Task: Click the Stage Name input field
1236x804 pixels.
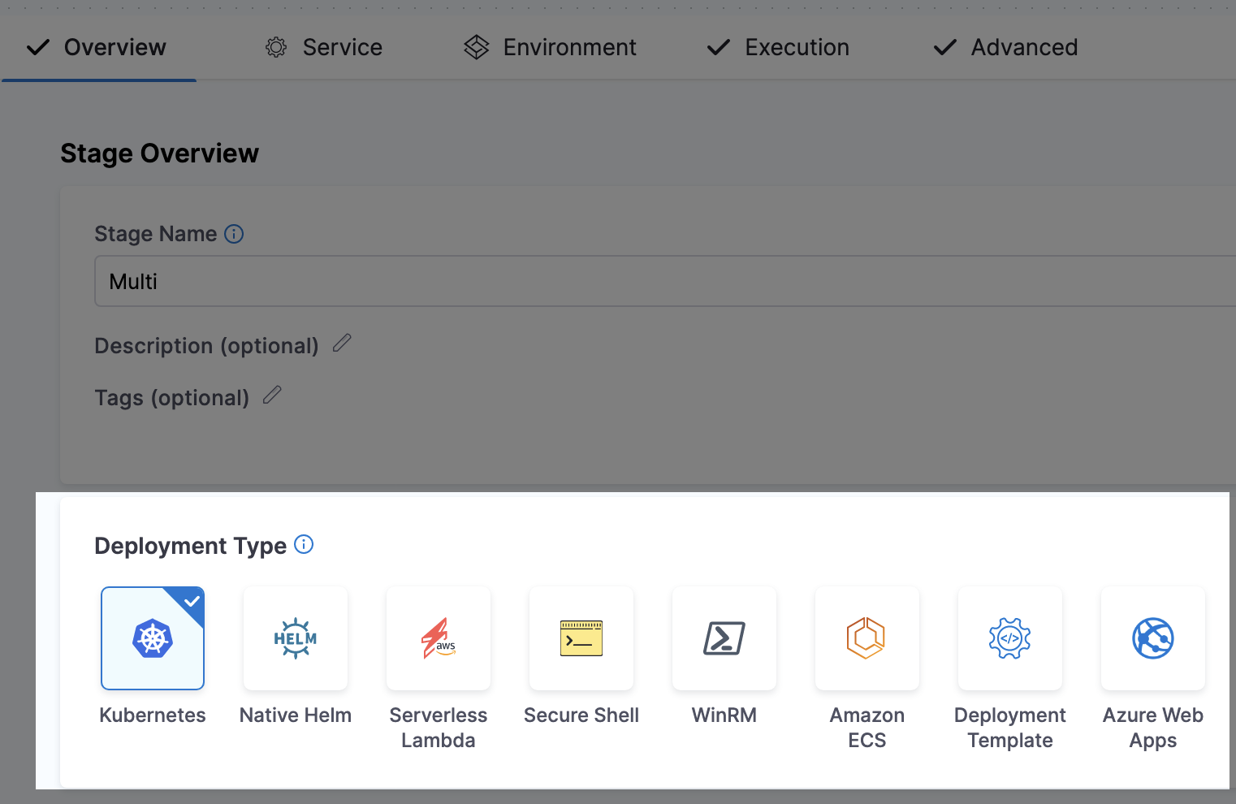Action: pos(650,281)
